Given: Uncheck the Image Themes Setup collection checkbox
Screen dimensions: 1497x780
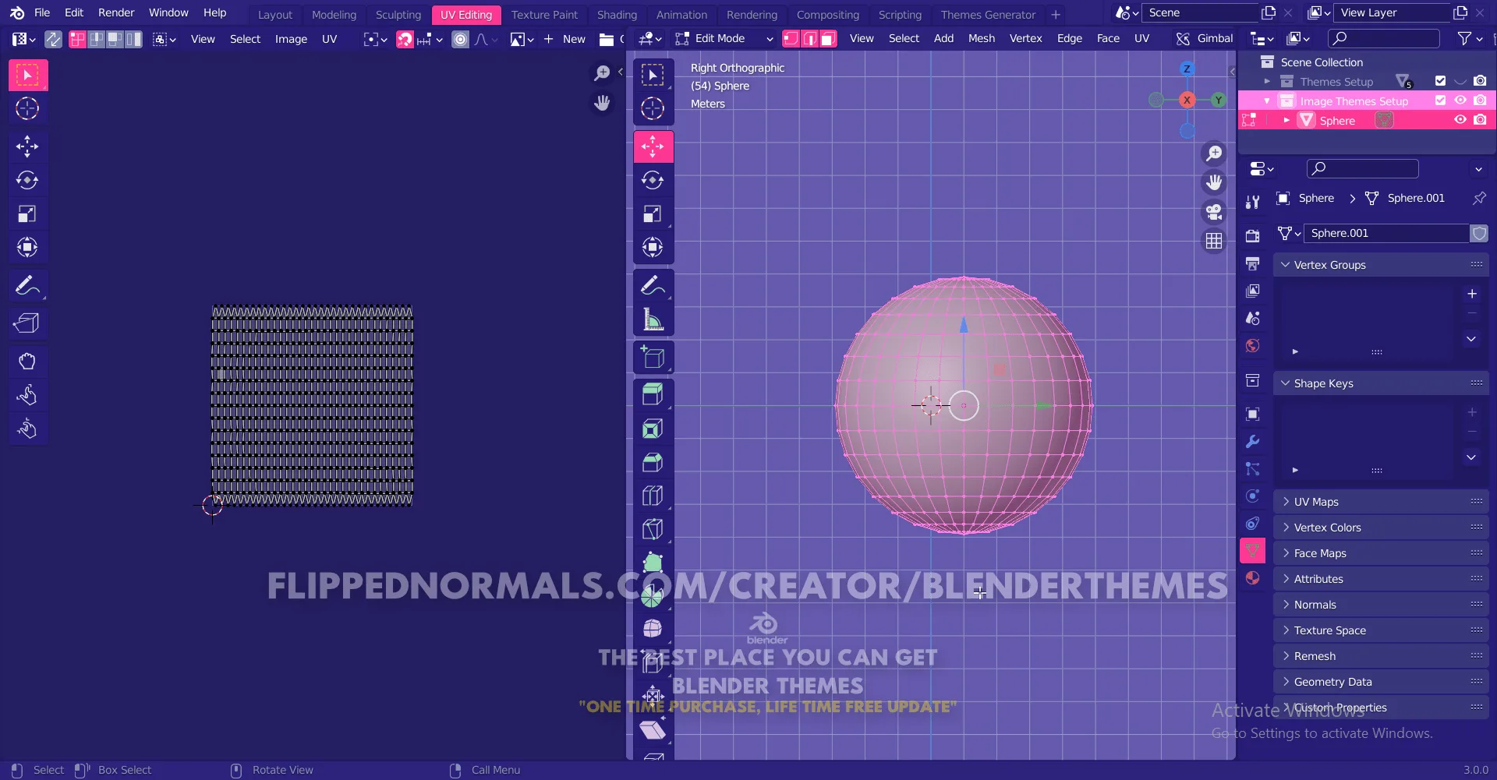Looking at the screenshot, I should tap(1440, 101).
